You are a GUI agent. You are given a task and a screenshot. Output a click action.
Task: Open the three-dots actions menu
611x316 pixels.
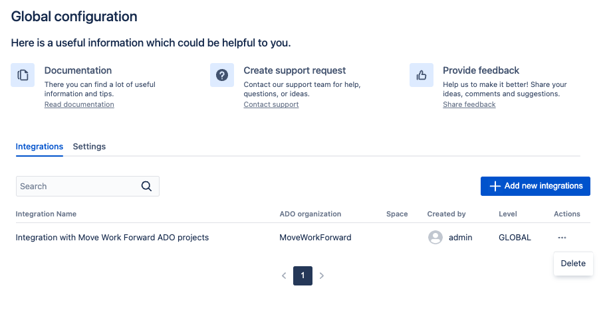coord(562,237)
